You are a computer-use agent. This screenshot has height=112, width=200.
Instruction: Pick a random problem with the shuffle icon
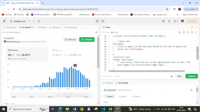coord(38,21)
